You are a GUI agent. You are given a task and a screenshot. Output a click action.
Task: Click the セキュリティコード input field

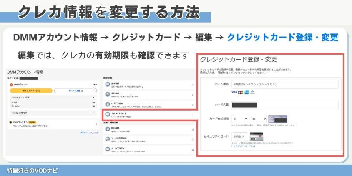pyautogui.click(x=240, y=136)
